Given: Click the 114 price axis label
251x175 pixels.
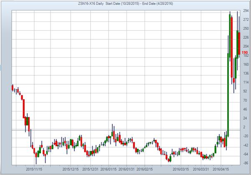Looking at the screenshot, I should pos(245,82).
